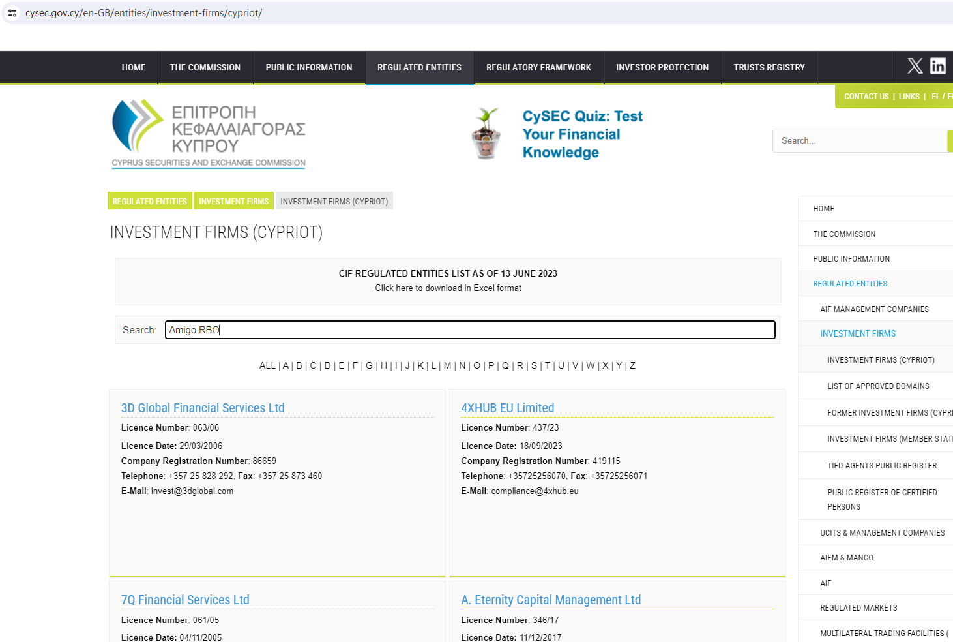
Task: Open 4XHUB EU Limited entry
Action: [507, 408]
